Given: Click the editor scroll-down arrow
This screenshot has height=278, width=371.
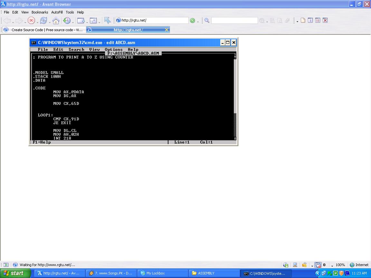Looking at the screenshot, I should click(235, 138).
